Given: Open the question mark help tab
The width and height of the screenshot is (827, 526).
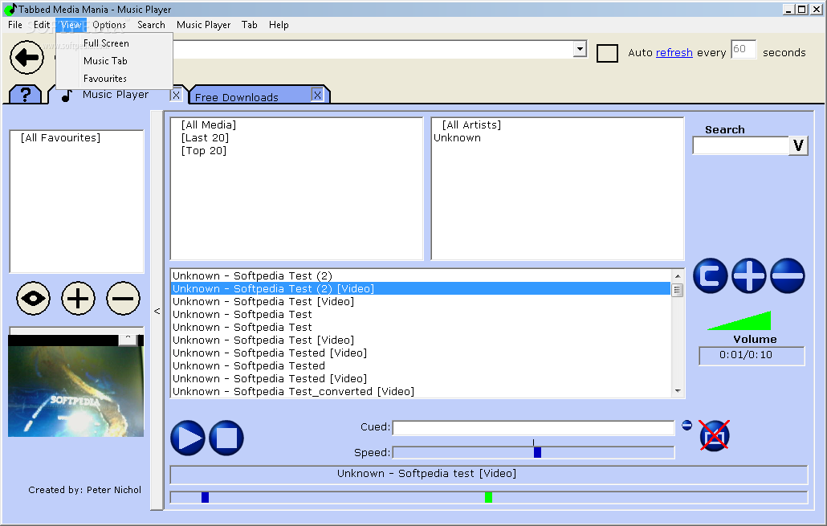Looking at the screenshot, I should 25,95.
